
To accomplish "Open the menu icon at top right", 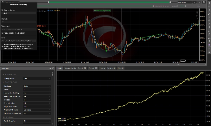I will coord(204,2).
